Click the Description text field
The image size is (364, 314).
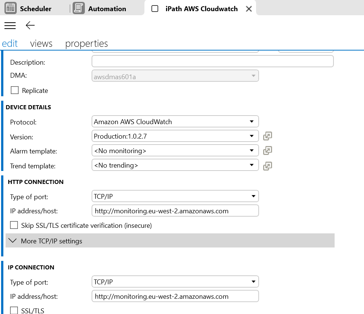[212, 61]
